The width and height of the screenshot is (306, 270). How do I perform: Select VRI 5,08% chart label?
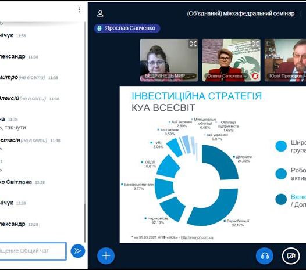158,145
